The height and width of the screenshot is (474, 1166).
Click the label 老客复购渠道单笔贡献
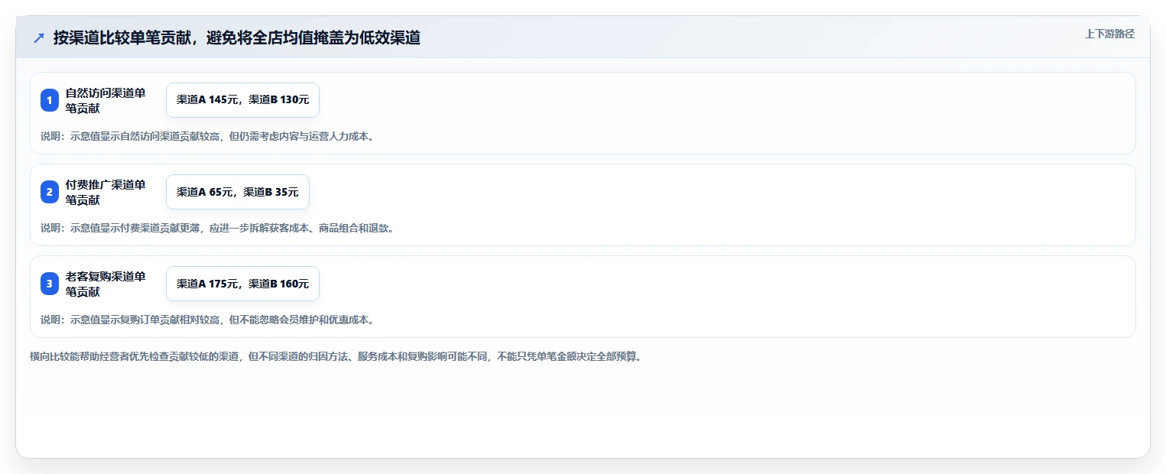106,284
